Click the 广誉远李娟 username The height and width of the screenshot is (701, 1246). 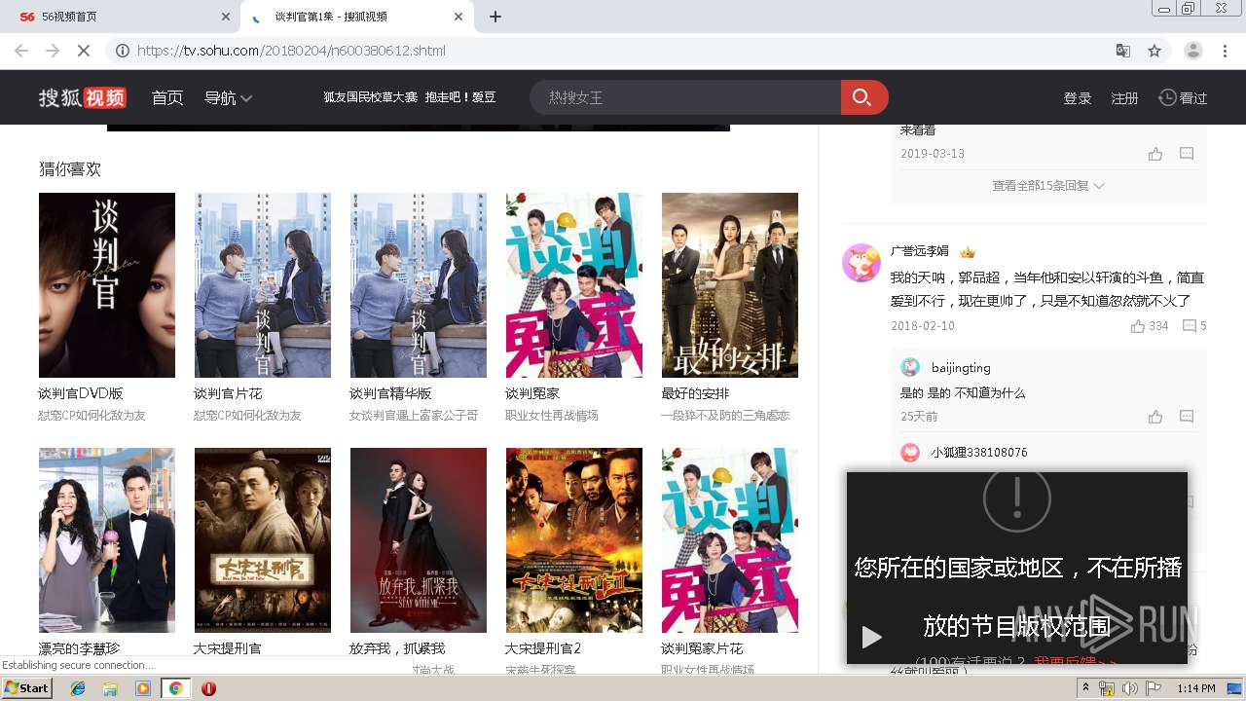(920, 251)
